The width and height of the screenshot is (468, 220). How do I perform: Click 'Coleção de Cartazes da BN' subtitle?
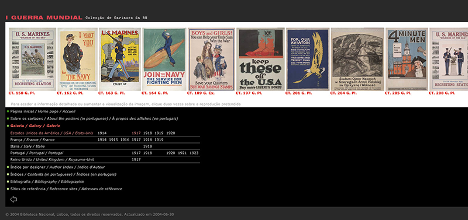[116, 18]
